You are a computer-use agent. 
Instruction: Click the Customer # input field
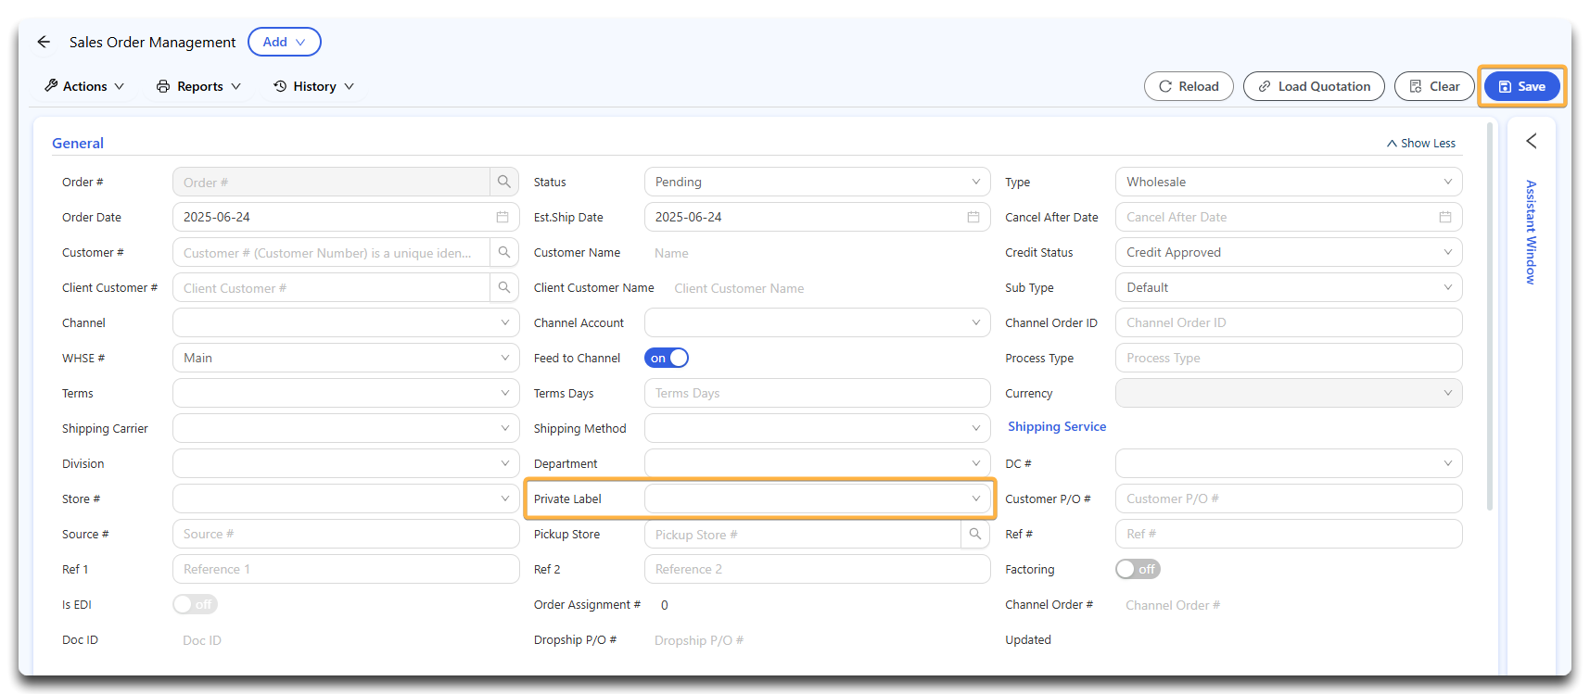pyautogui.click(x=331, y=252)
